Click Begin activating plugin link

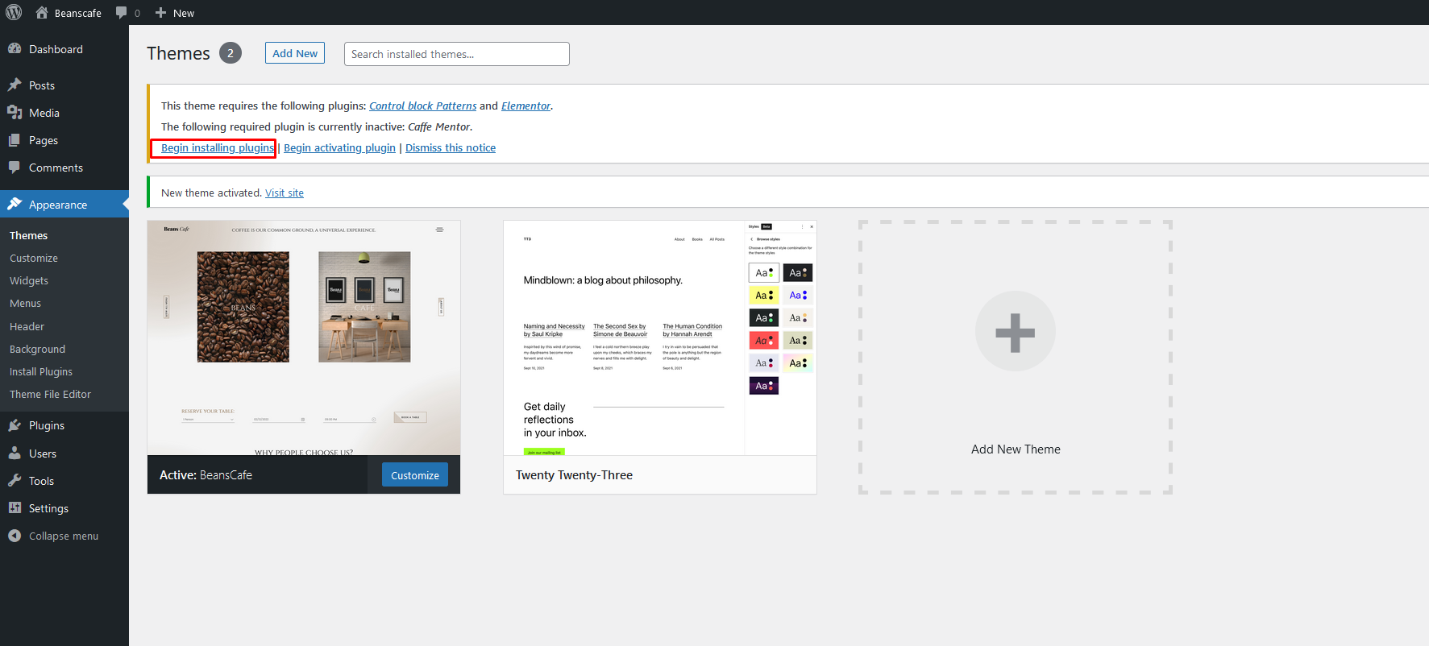339,147
